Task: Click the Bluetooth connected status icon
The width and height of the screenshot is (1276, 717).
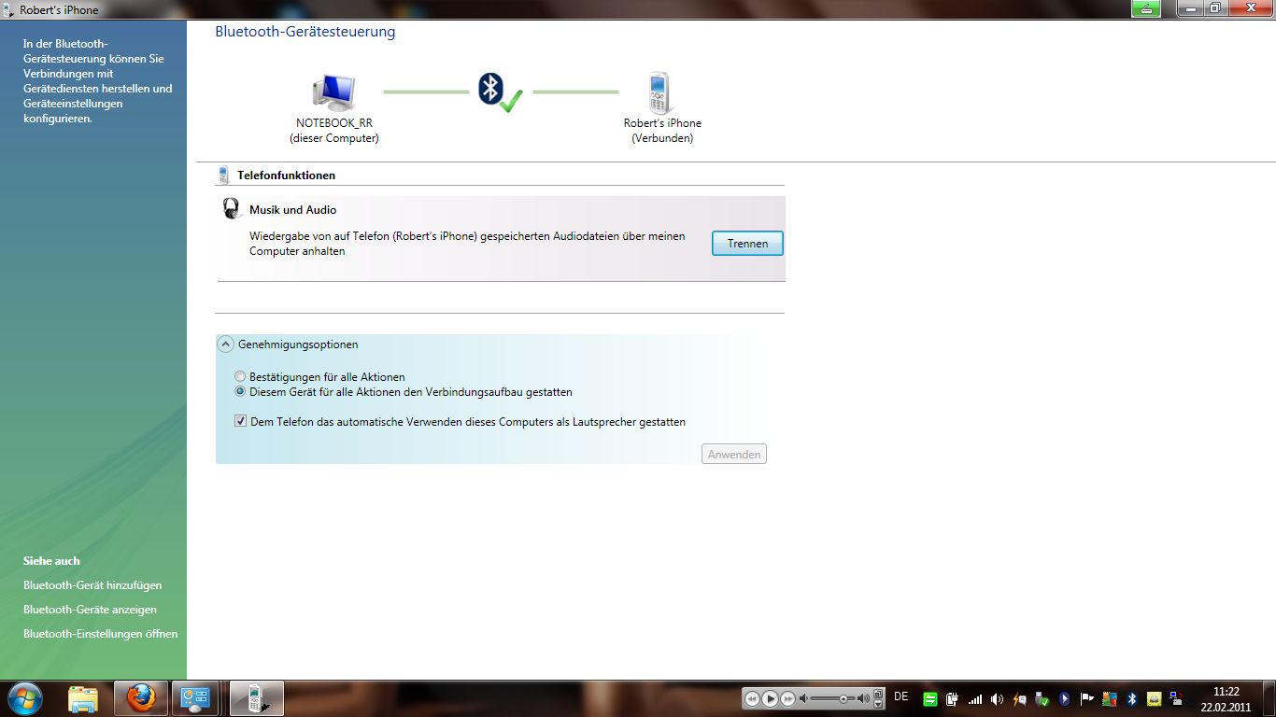Action: (x=500, y=92)
